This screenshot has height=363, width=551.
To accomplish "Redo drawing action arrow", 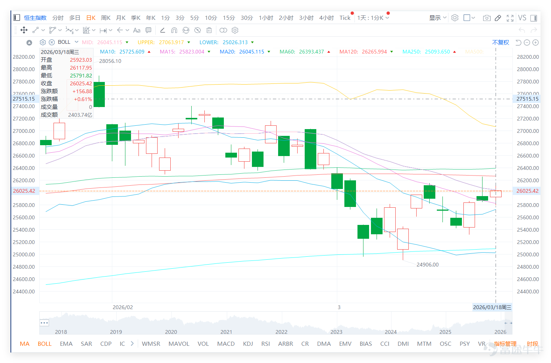I will 534,30.
